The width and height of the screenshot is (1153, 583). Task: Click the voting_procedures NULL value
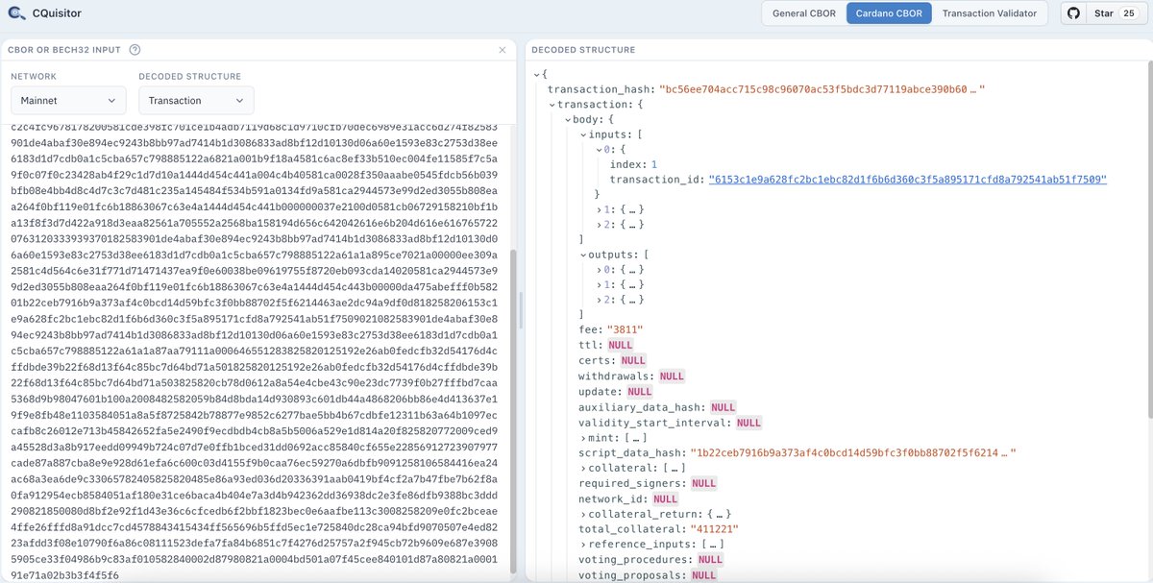(x=710, y=559)
